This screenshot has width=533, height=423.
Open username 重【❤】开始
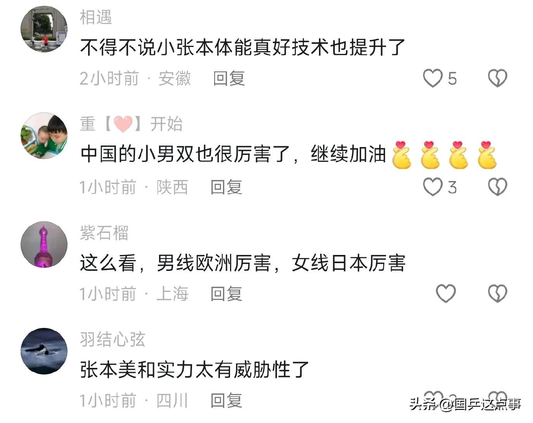[x=131, y=124]
